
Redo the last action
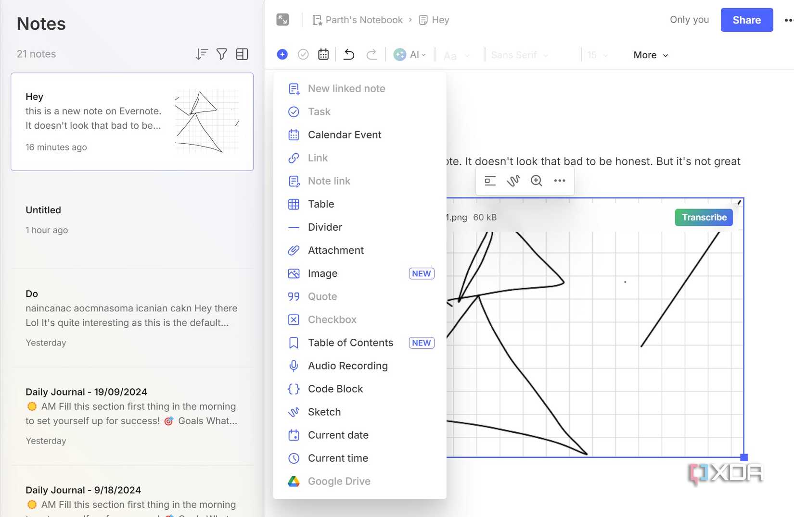371,55
